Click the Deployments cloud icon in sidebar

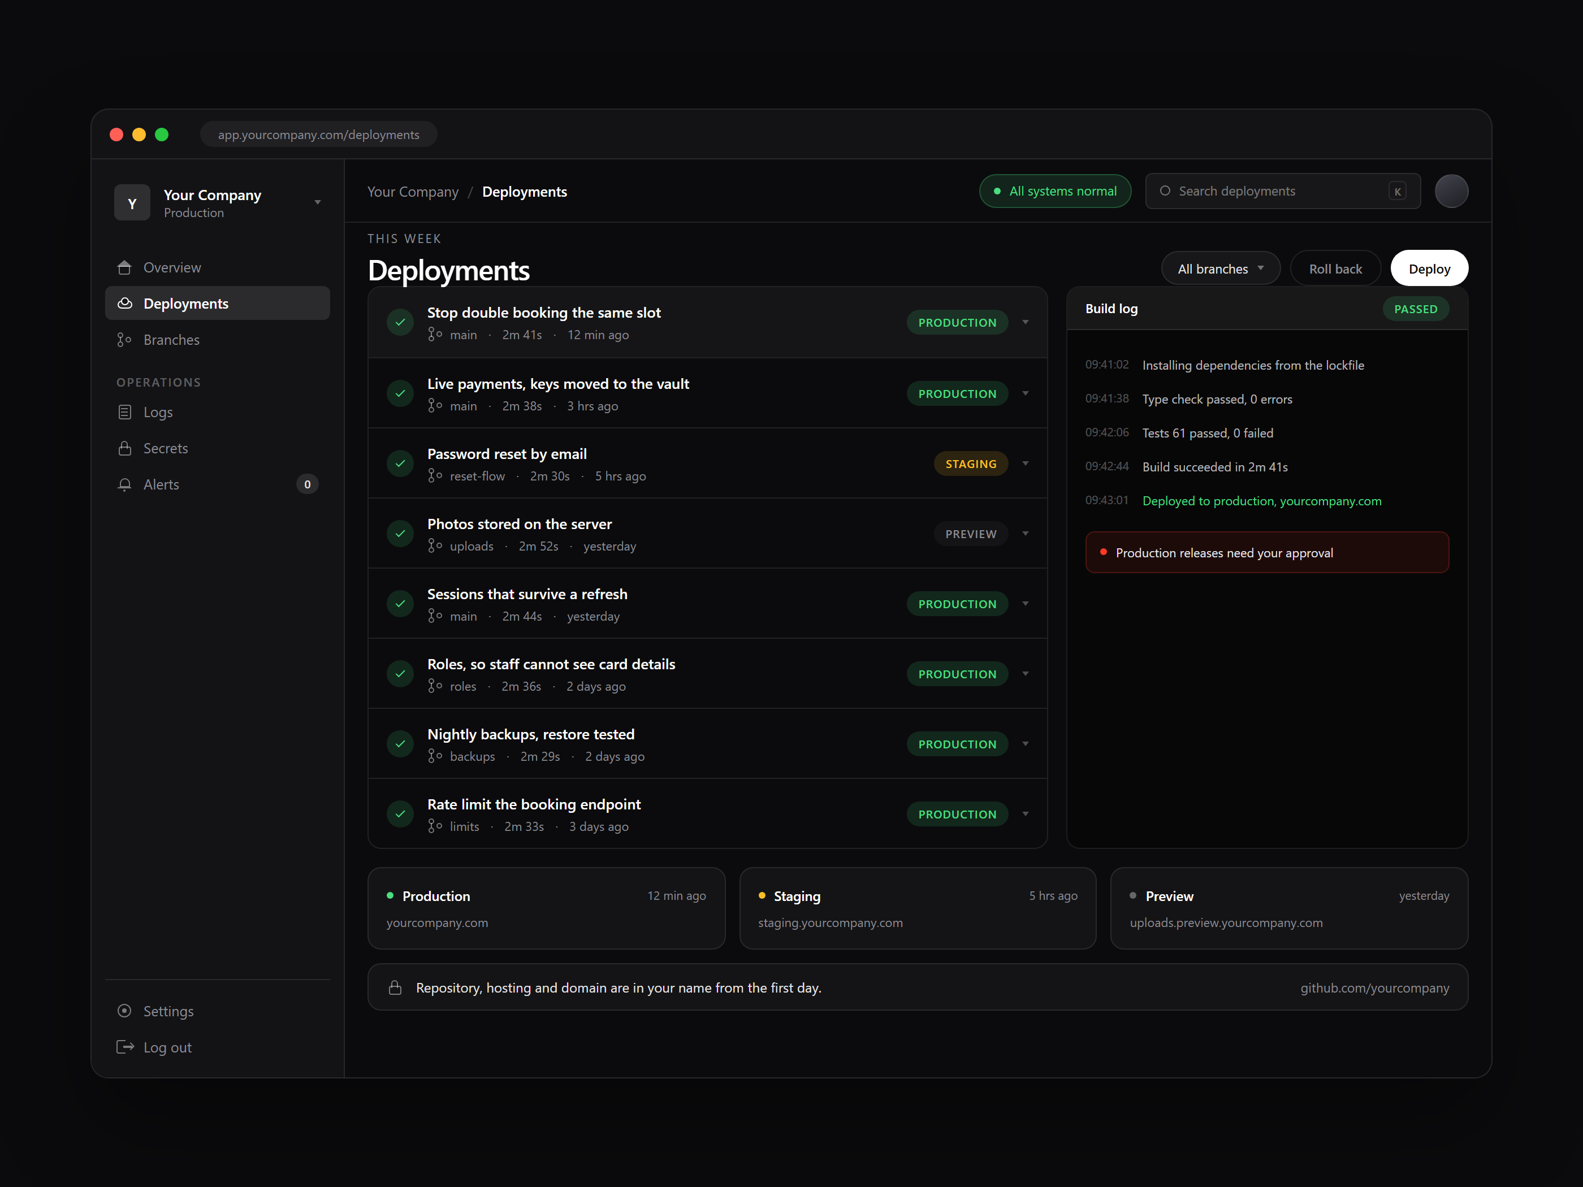(x=124, y=304)
